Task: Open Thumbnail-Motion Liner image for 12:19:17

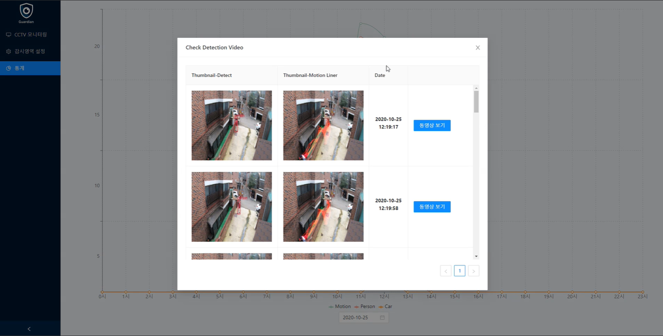Action: 324,125
